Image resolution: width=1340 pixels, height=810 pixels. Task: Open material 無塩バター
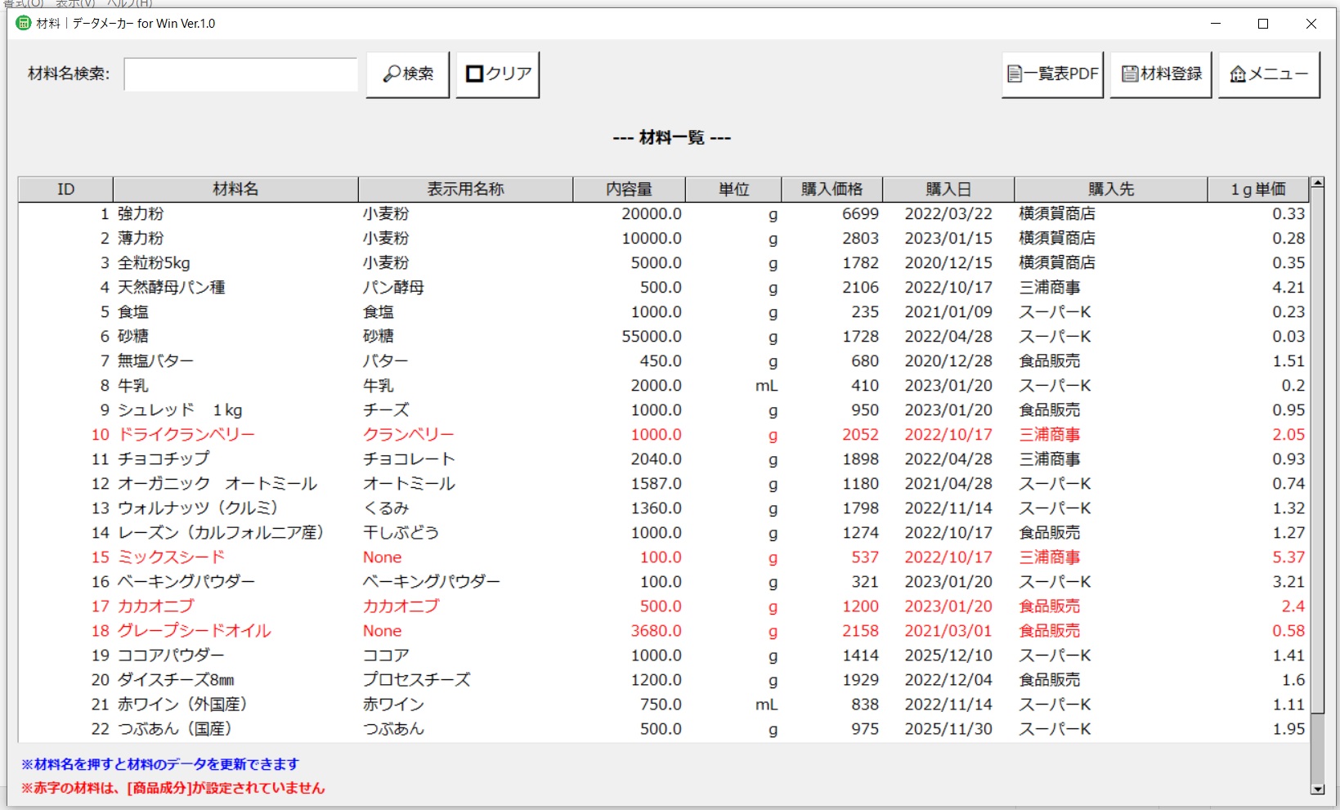tap(156, 361)
